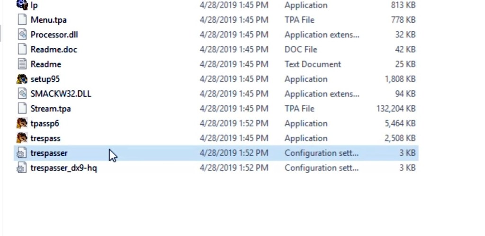485x236 pixels.
Task: Select the Menu.tpa file icon
Action: tap(22, 20)
